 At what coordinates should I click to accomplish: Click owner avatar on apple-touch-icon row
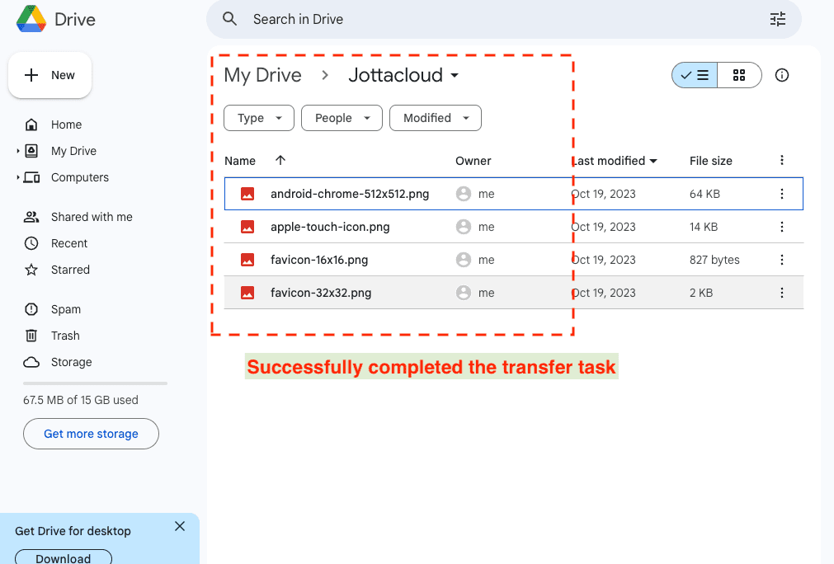click(464, 227)
